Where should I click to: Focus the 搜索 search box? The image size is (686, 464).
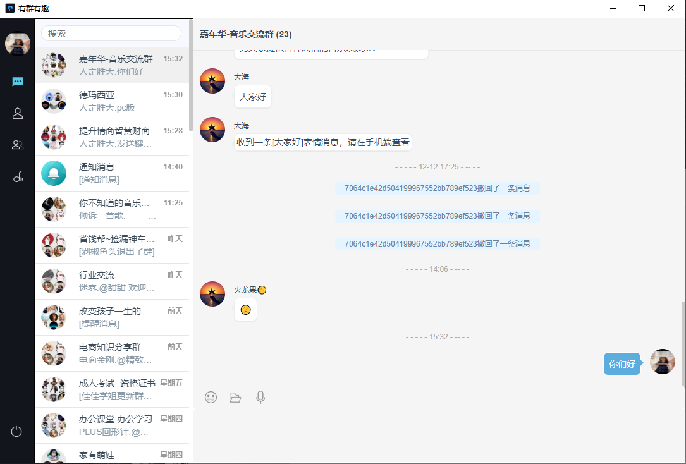(111, 34)
